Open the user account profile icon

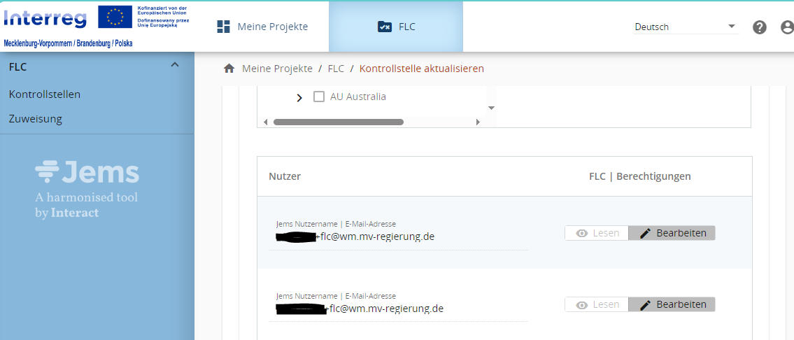click(787, 27)
